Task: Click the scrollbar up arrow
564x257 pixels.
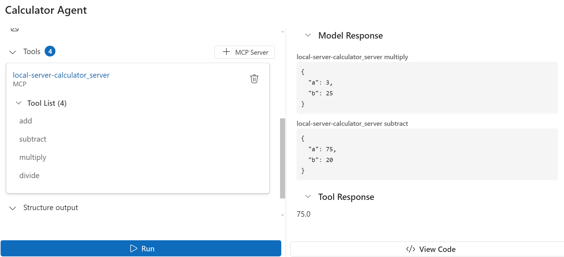Action: click(x=282, y=31)
